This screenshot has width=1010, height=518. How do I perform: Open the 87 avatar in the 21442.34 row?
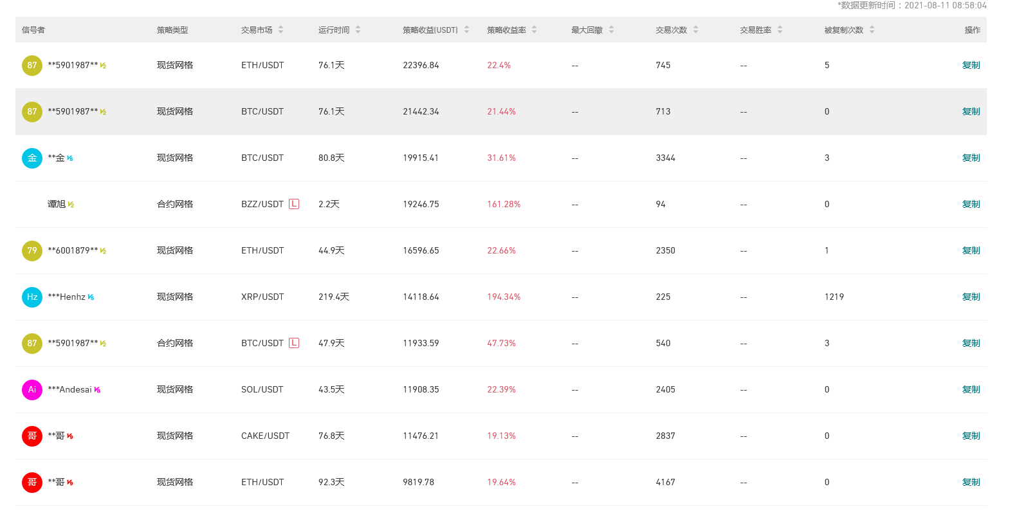pyautogui.click(x=32, y=112)
